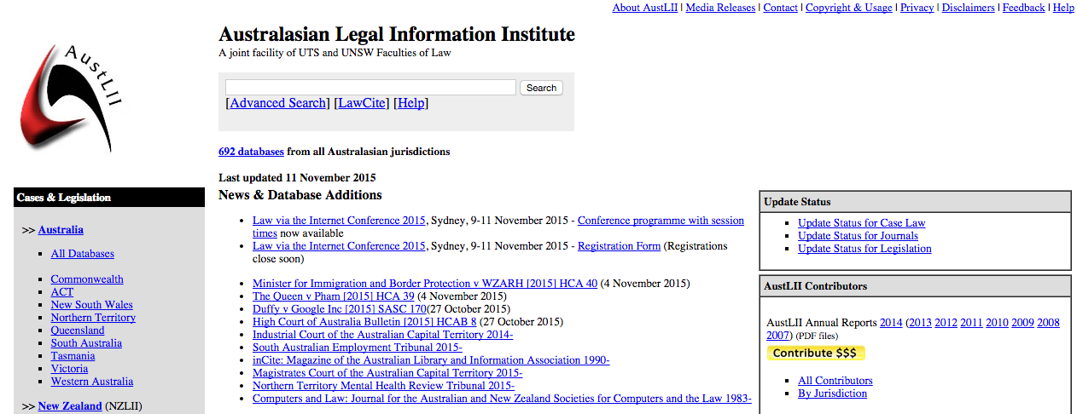The image size is (1077, 414).
Task: Open the Duffy v Google Inc case
Action: [x=339, y=309]
